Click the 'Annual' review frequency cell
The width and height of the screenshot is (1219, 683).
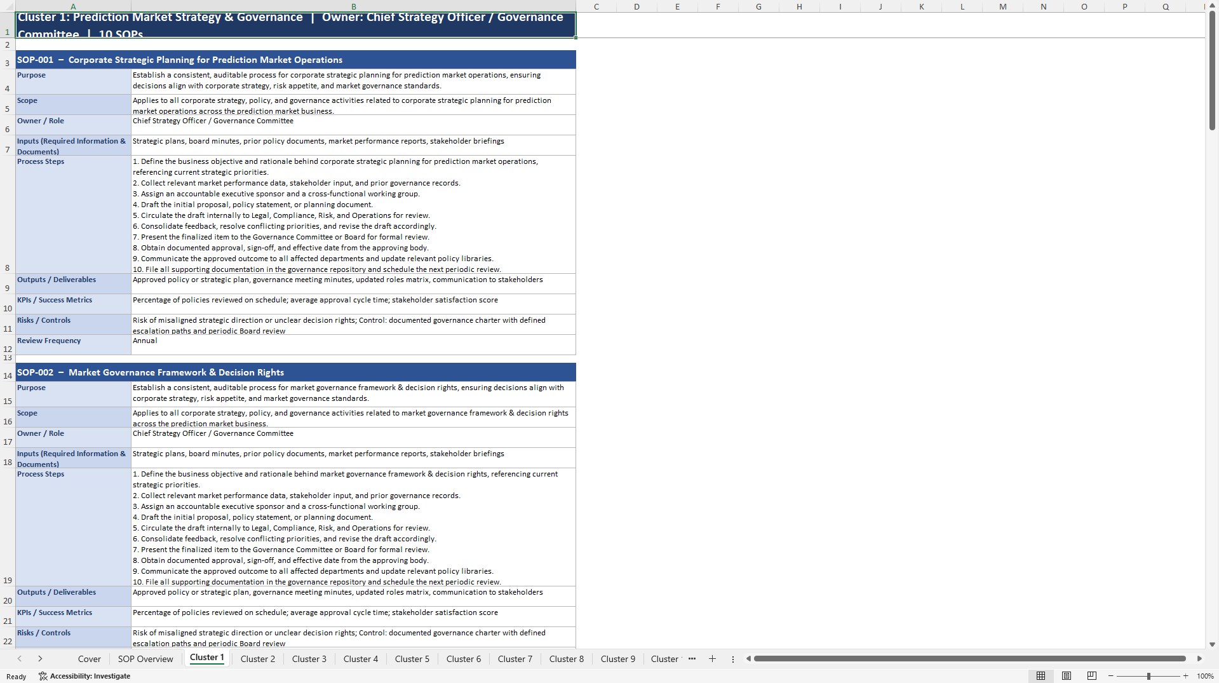353,344
